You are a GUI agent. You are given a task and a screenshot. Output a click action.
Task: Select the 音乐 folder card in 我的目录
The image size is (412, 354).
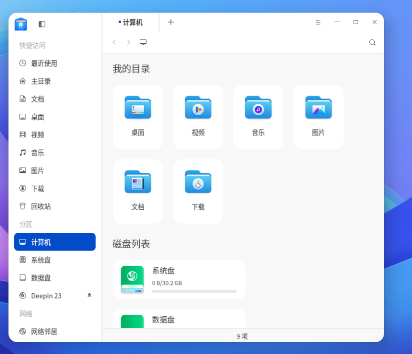pyautogui.click(x=258, y=117)
